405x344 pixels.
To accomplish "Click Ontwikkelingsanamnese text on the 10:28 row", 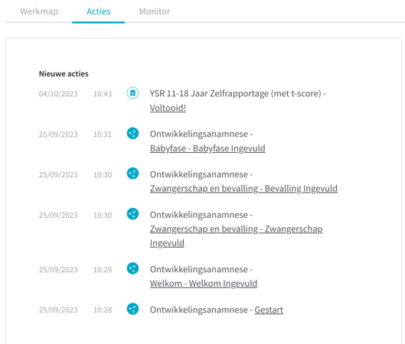I will tap(199, 310).
